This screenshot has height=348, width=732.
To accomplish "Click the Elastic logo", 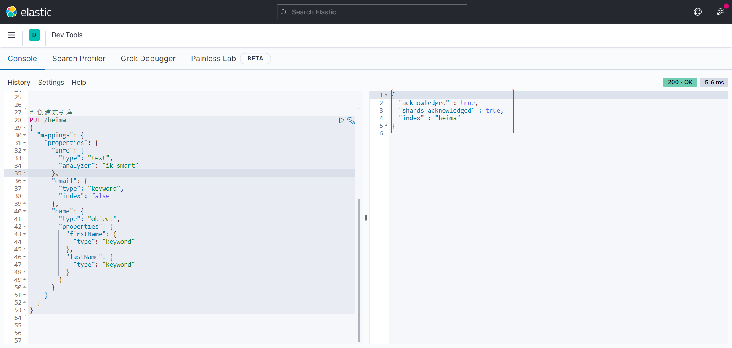I will (29, 12).
